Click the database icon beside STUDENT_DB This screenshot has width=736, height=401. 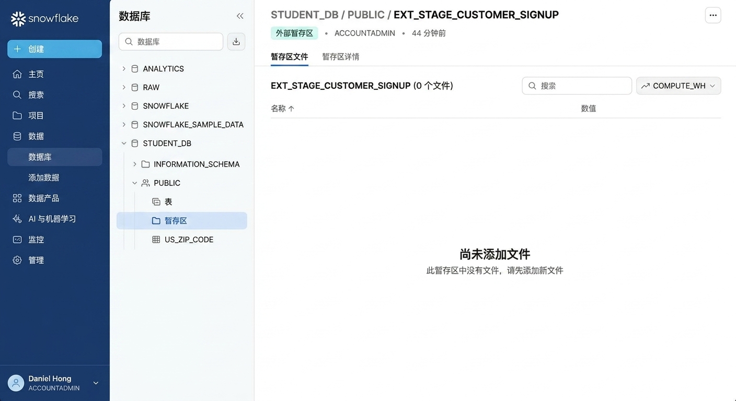point(134,143)
